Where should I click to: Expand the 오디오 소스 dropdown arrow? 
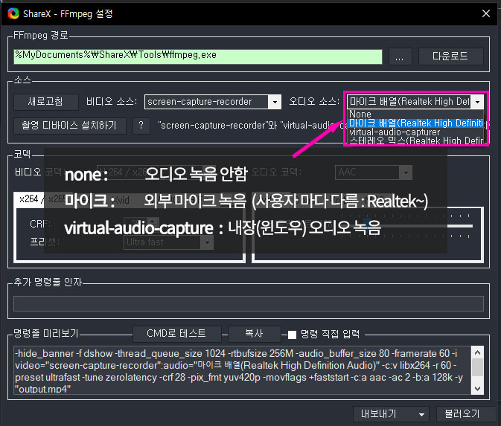tap(477, 102)
